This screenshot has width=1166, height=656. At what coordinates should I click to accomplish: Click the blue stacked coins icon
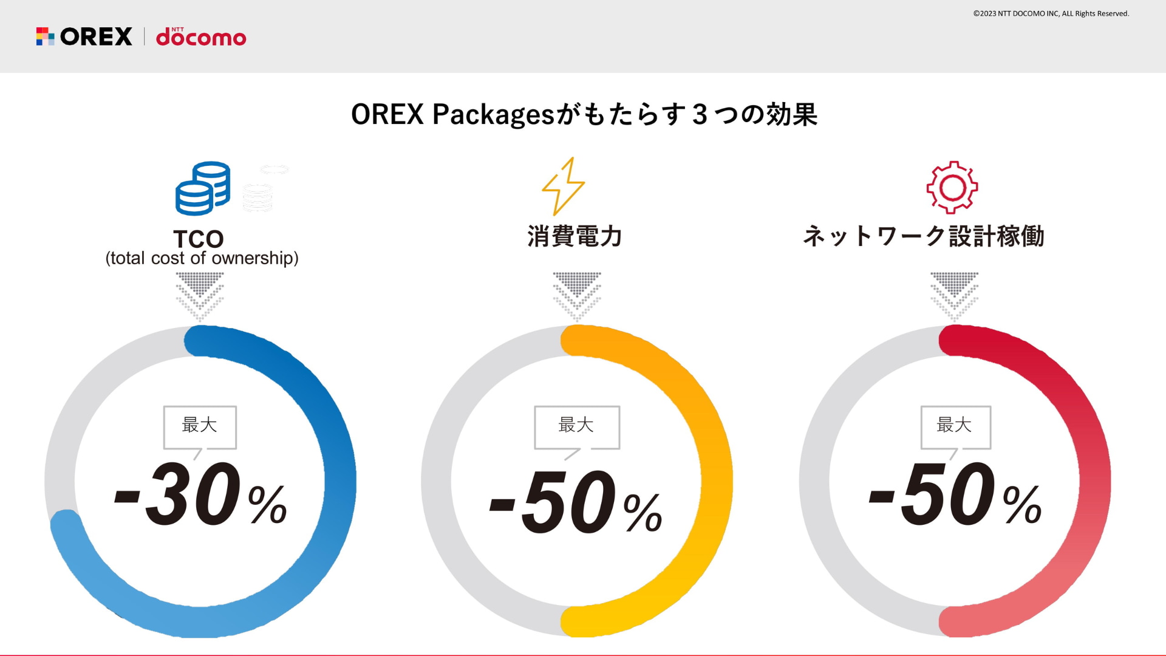tap(203, 188)
